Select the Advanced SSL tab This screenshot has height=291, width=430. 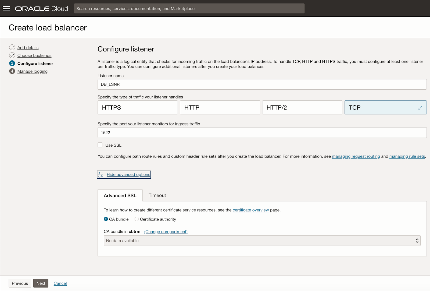[120, 196]
